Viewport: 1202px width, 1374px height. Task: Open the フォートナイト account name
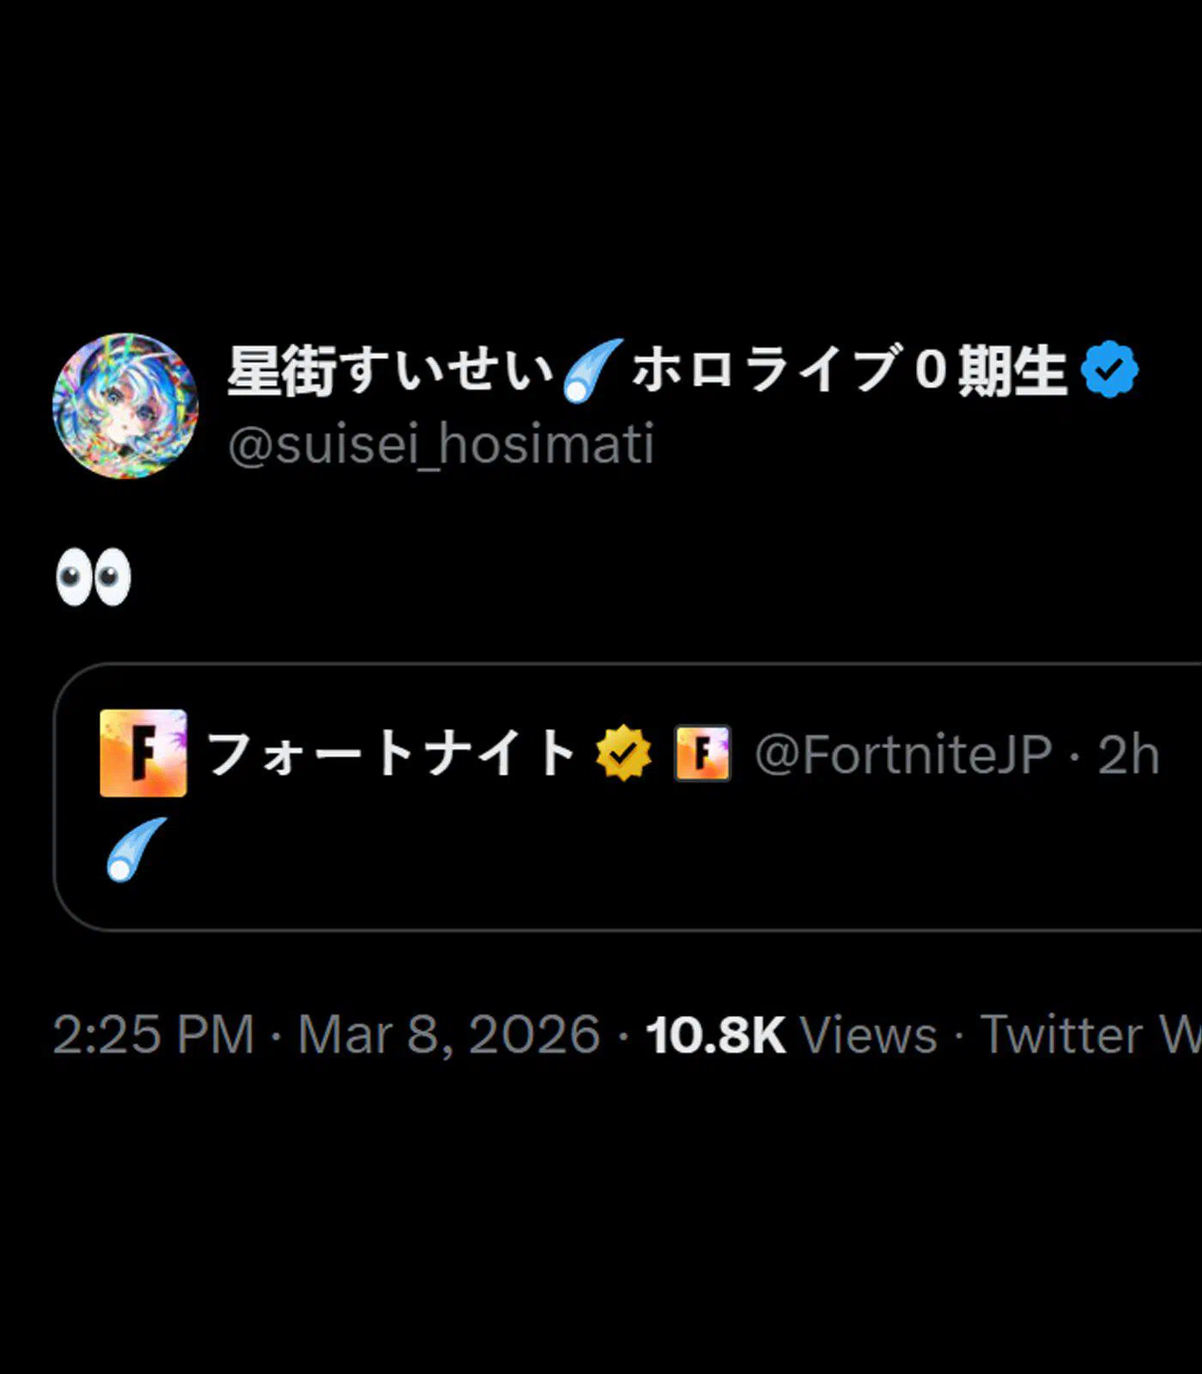[x=392, y=754]
